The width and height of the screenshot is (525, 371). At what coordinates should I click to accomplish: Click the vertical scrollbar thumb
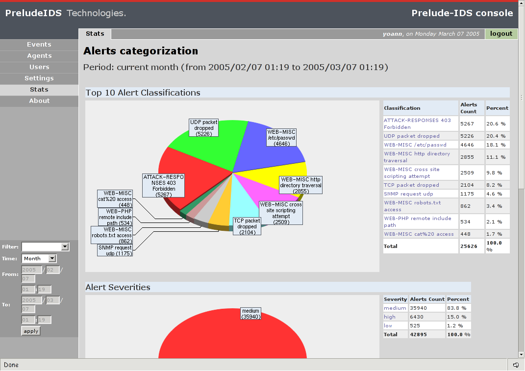(521, 97)
